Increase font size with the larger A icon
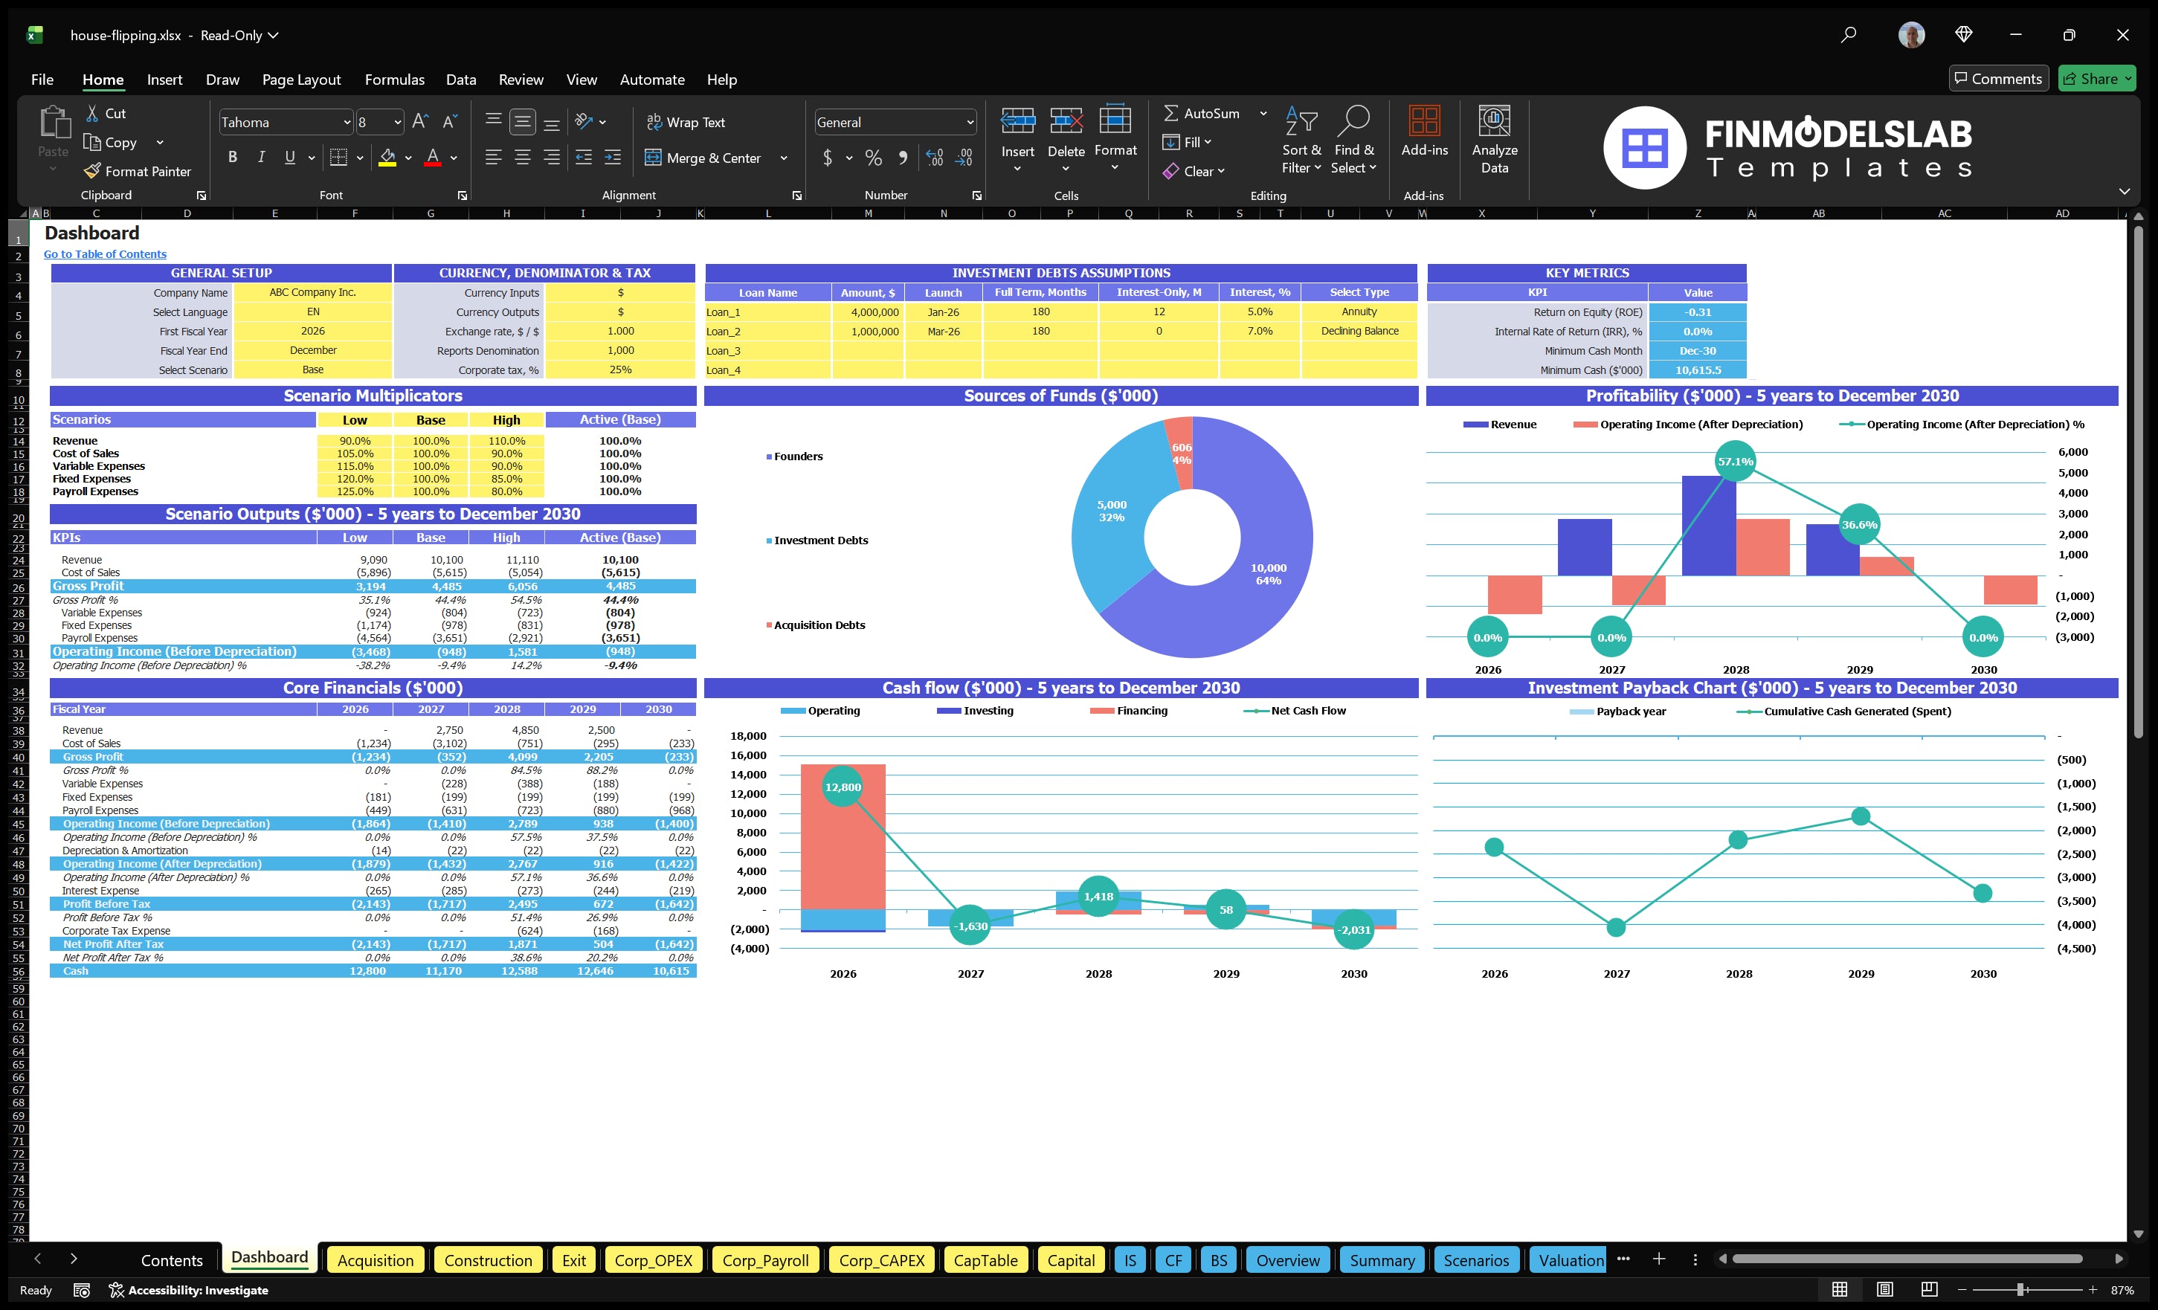 (x=420, y=122)
